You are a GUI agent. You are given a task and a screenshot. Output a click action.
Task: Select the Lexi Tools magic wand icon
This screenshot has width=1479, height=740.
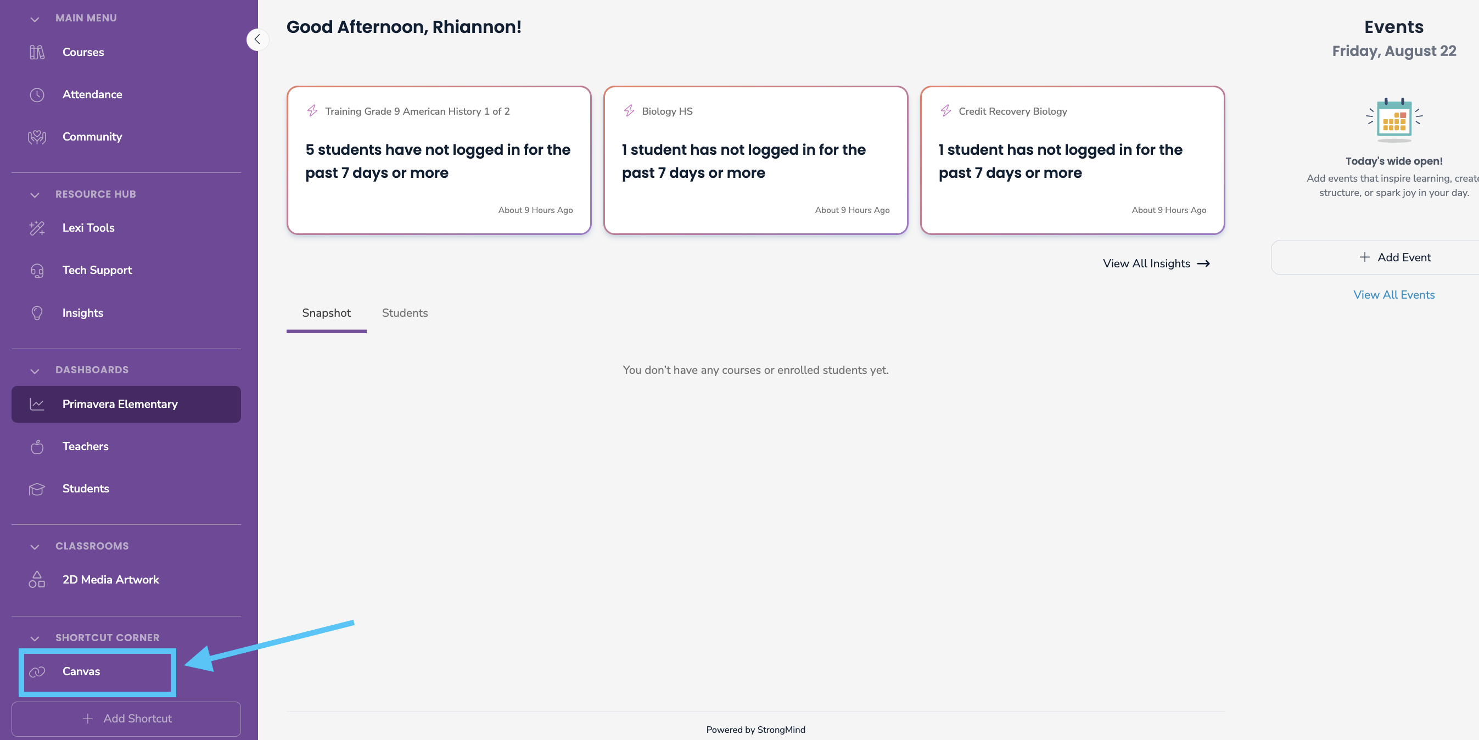click(x=37, y=228)
